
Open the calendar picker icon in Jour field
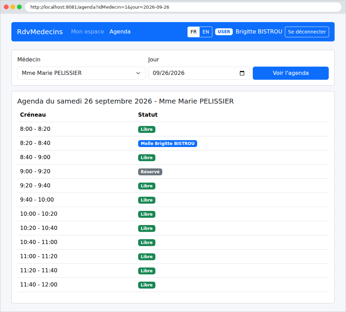tap(242, 73)
